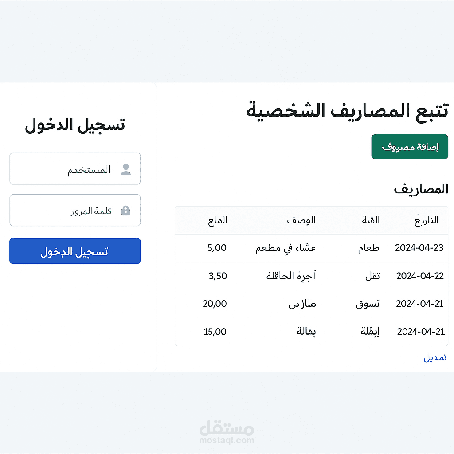Focus the المستخدم username input field
454x454 pixels.
click(x=80, y=169)
